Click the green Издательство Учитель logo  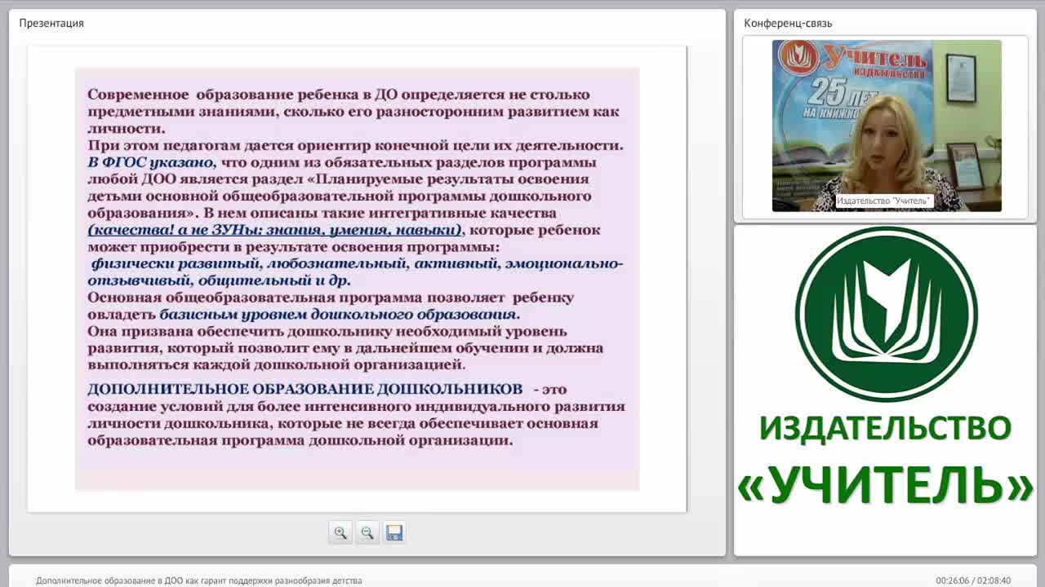[887, 314]
